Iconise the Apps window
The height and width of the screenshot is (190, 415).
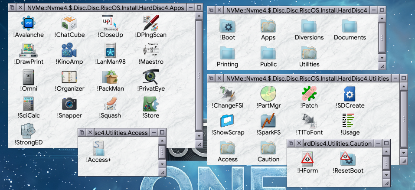191,8
